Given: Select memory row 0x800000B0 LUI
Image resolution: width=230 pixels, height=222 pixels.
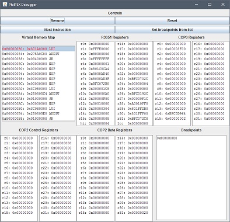Looking at the screenshot, I should pos(39,109).
